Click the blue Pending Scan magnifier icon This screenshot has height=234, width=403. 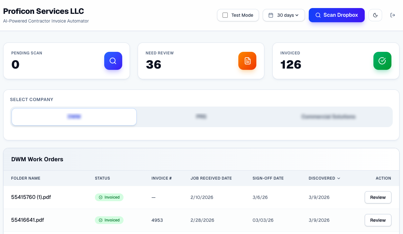[x=113, y=61]
